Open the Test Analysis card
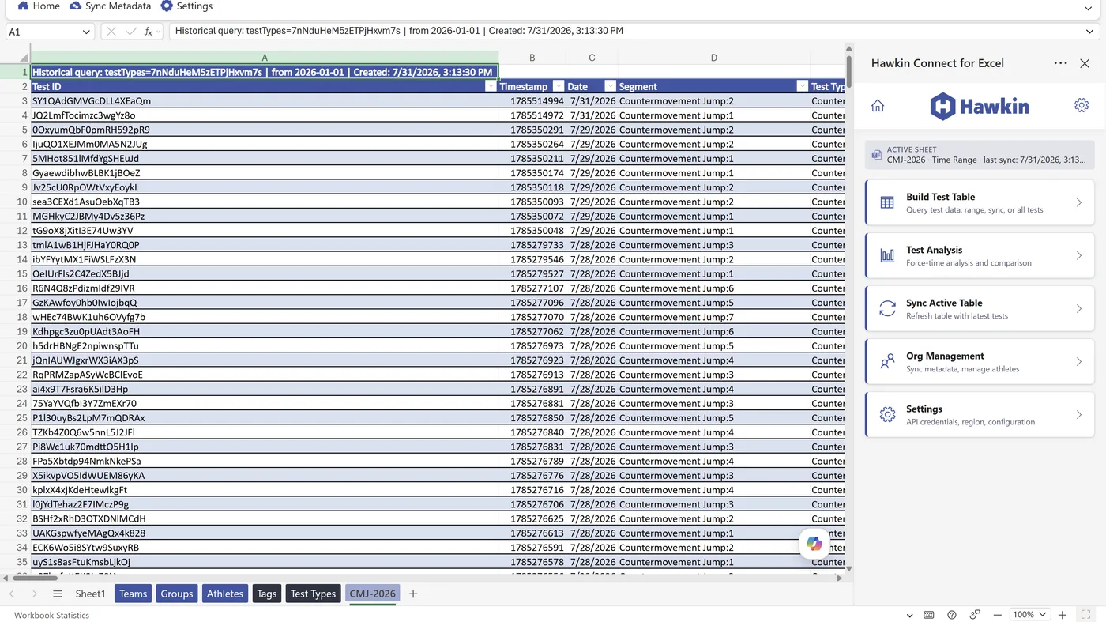The height and width of the screenshot is (622, 1106). tap(980, 255)
